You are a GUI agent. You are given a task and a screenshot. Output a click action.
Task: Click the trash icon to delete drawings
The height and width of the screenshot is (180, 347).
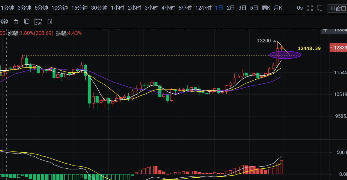(50, 21)
